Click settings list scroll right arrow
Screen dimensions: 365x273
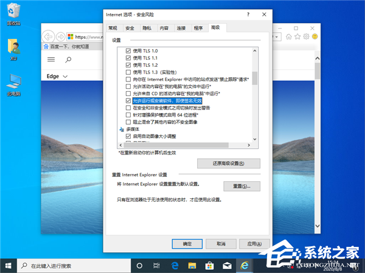(249, 145)
